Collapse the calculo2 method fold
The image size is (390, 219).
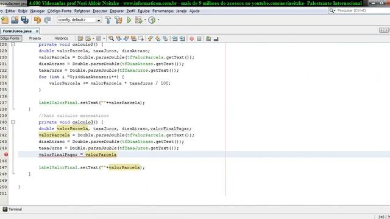coord(13,44)
